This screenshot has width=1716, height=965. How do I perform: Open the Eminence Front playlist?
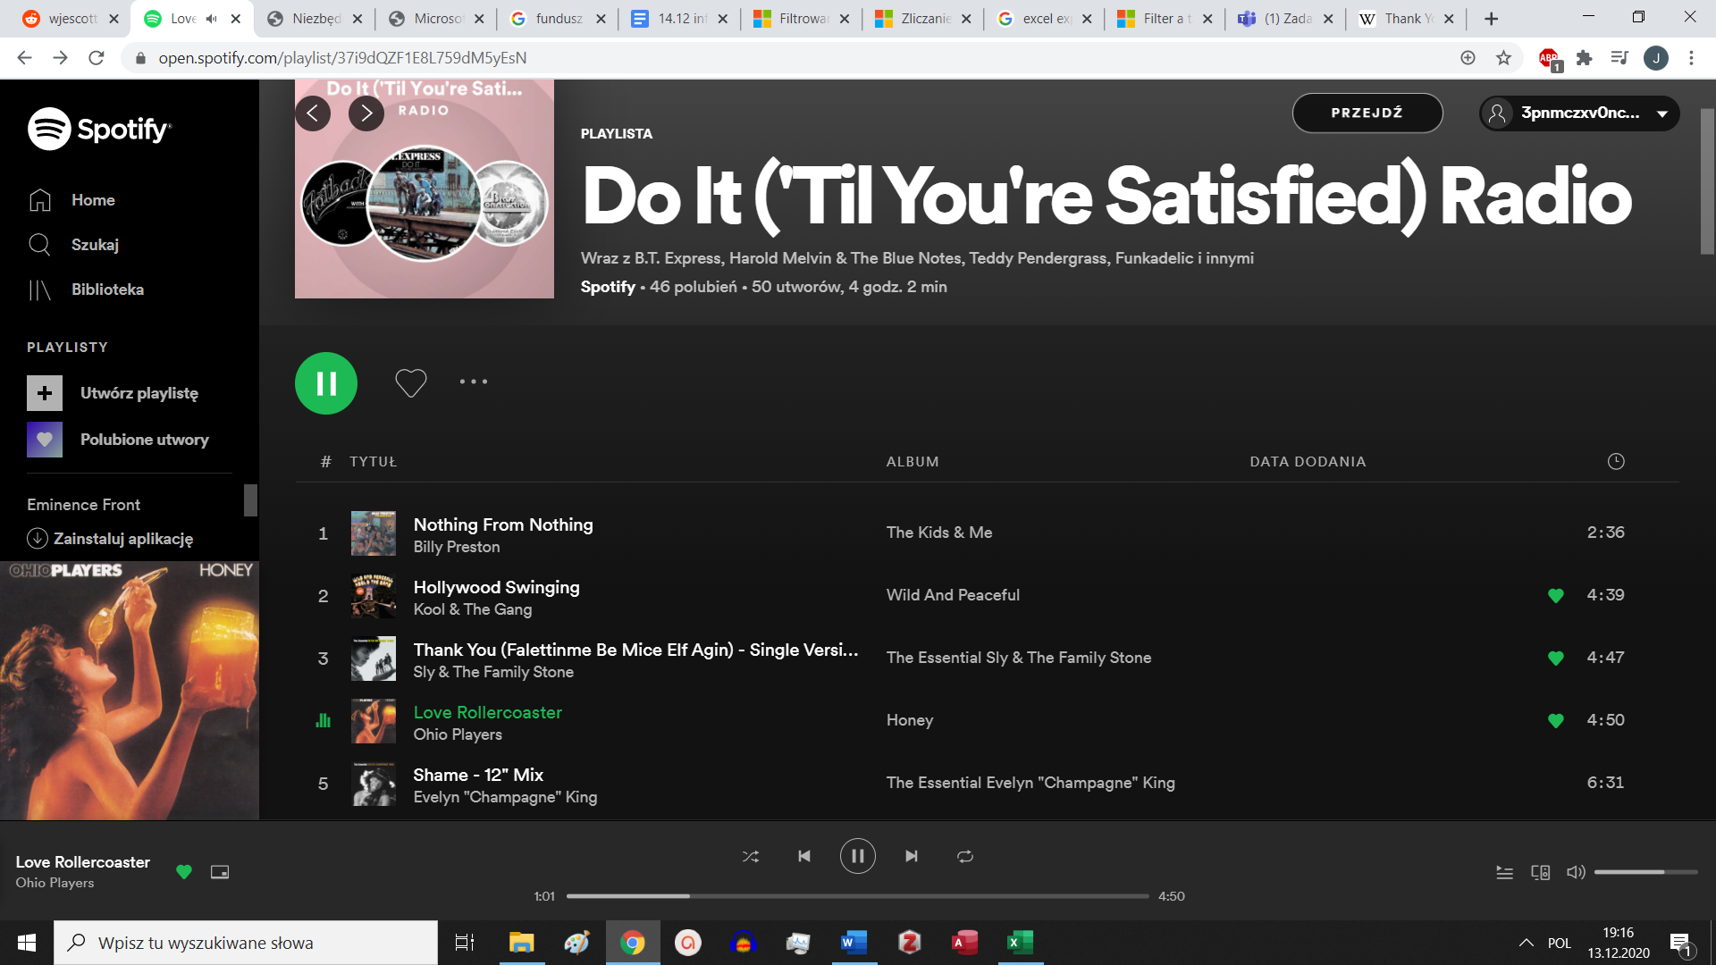83,505
